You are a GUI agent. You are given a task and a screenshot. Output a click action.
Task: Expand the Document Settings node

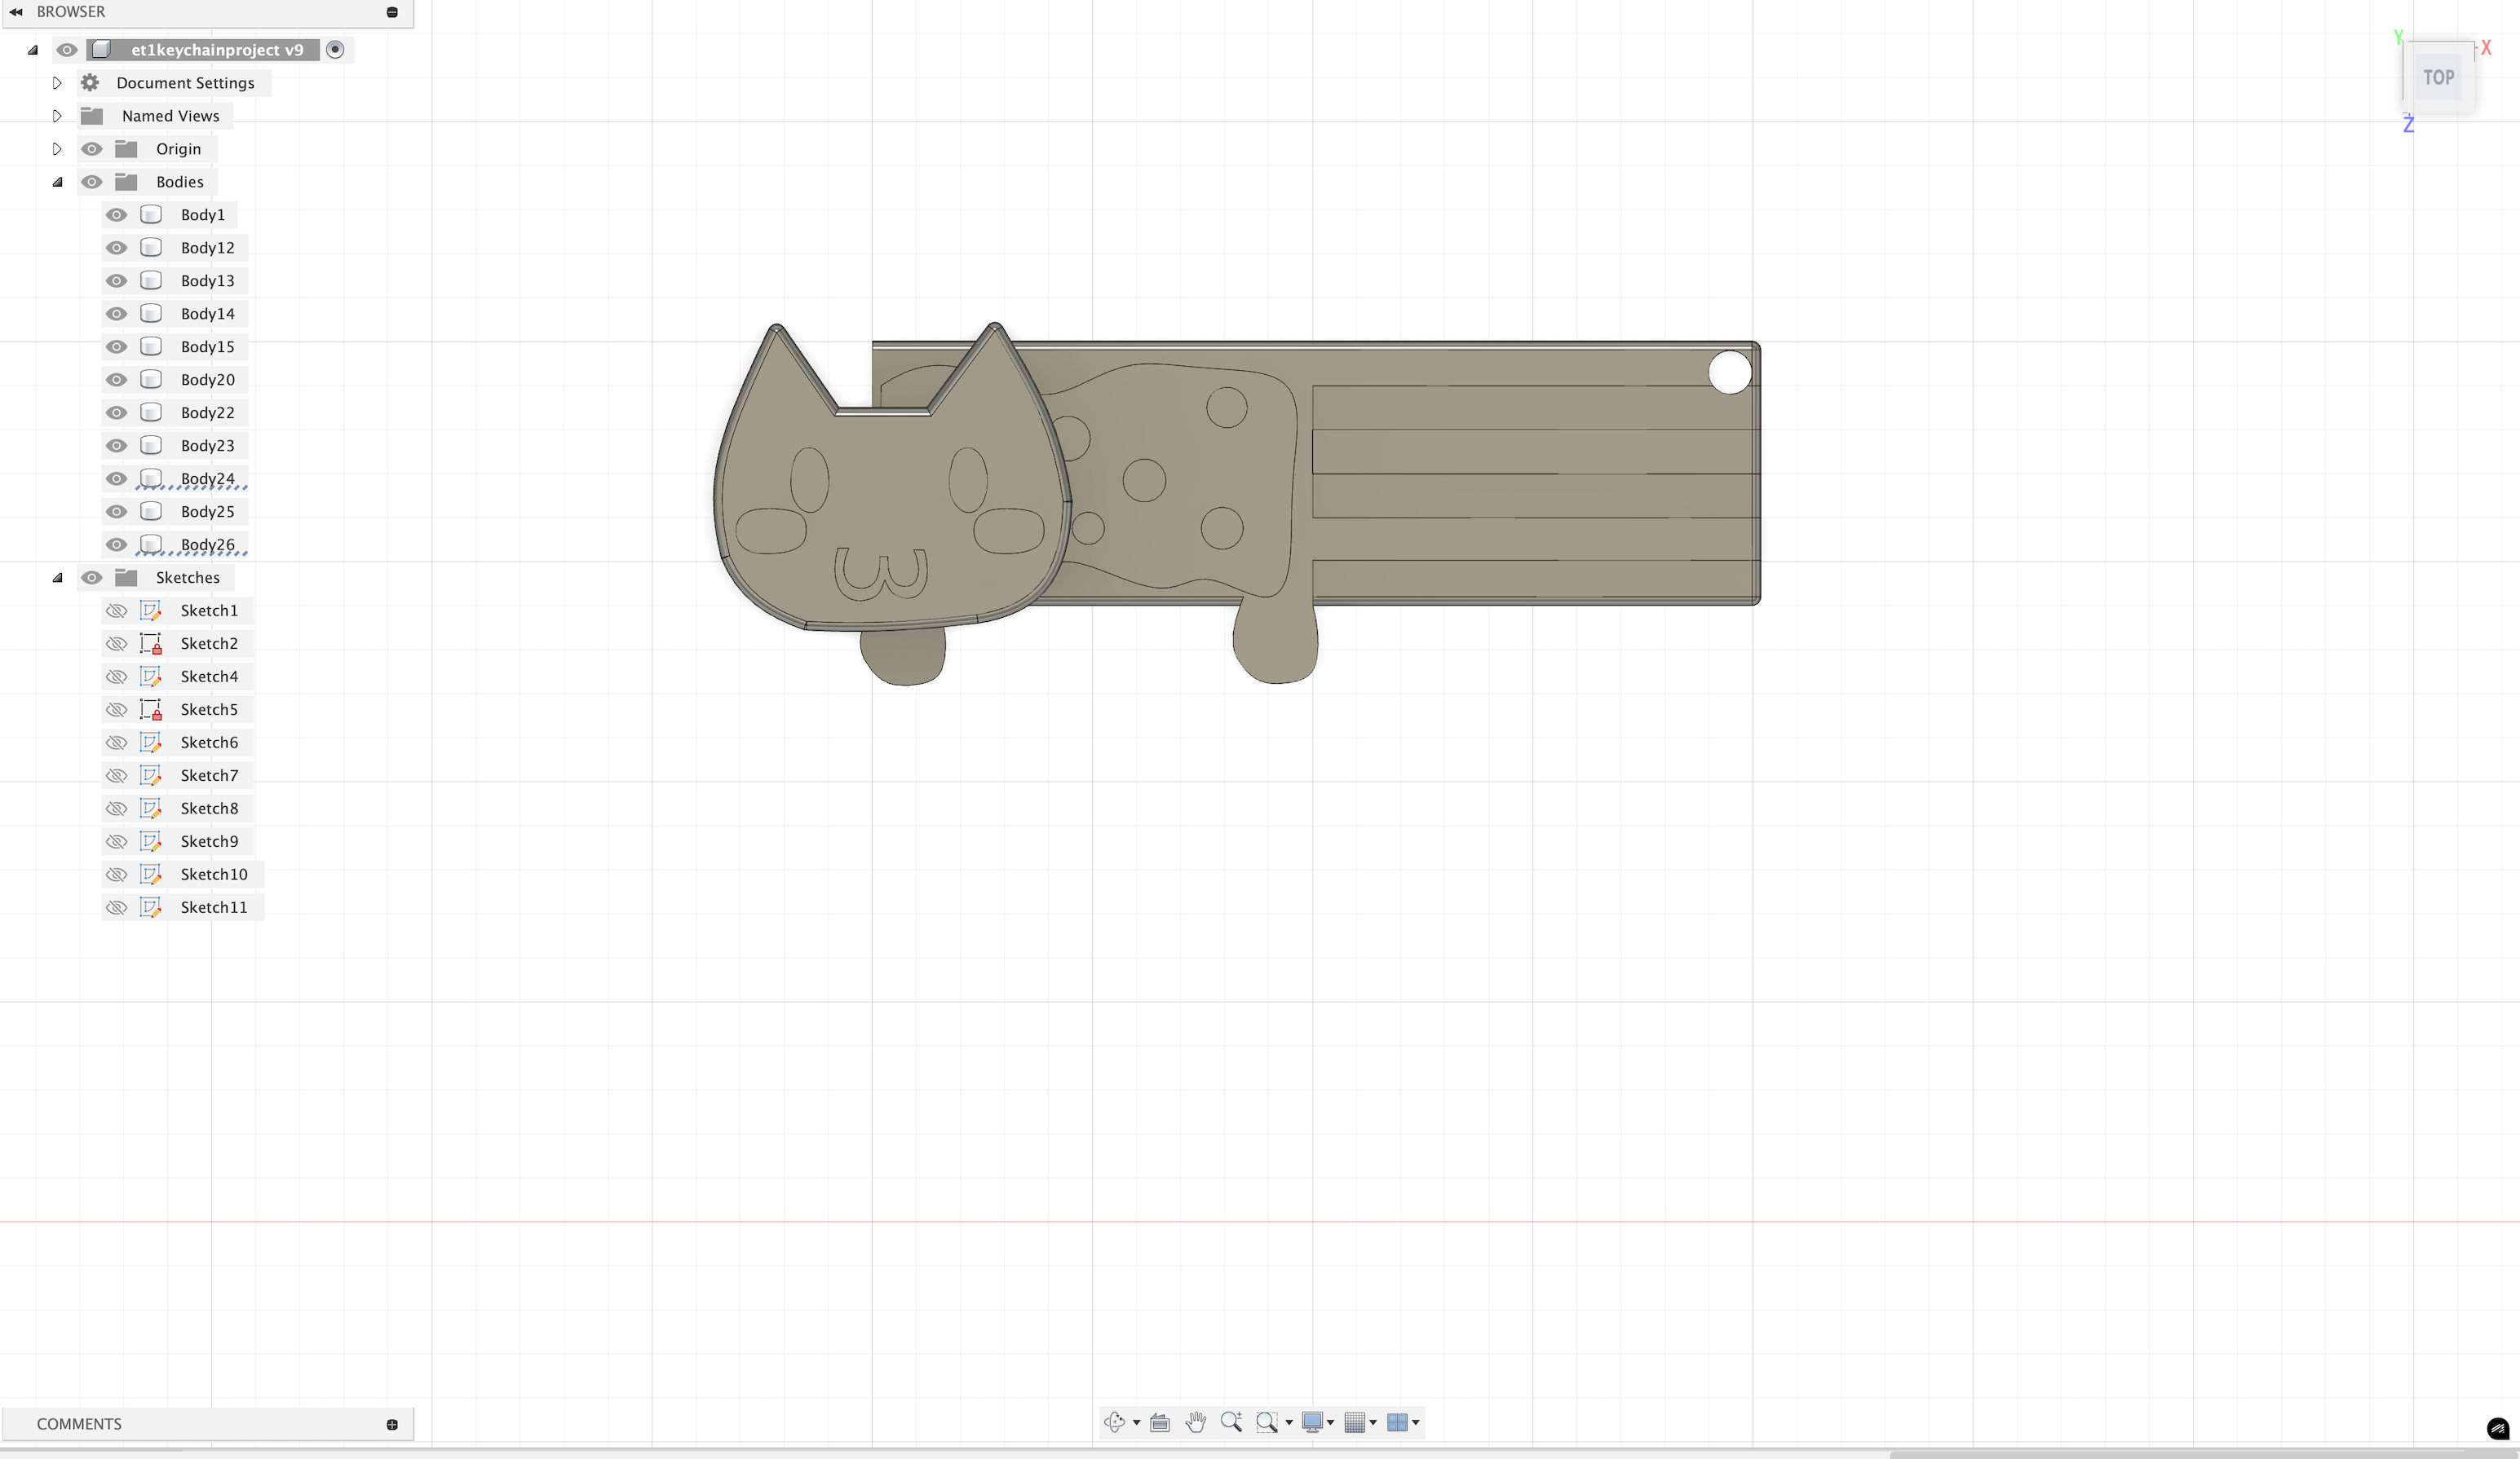(57, 83)
